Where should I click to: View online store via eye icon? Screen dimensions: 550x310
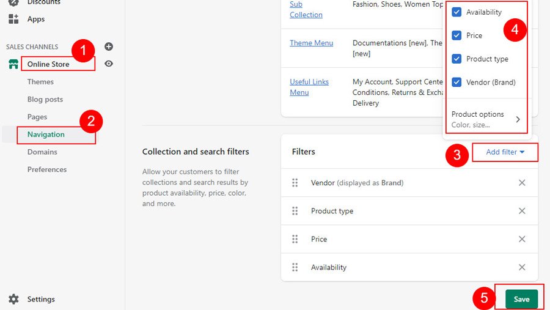[x=109, y=64]
